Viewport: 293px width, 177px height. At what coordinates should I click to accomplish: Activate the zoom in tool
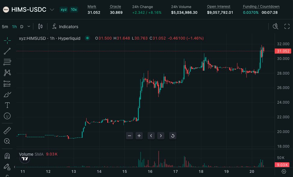7,141
